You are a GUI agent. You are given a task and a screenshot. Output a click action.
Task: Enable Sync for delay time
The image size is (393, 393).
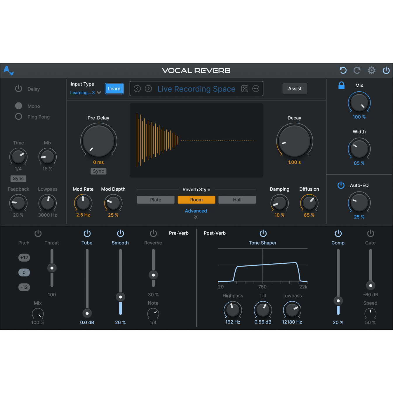[x=18, y=178]
